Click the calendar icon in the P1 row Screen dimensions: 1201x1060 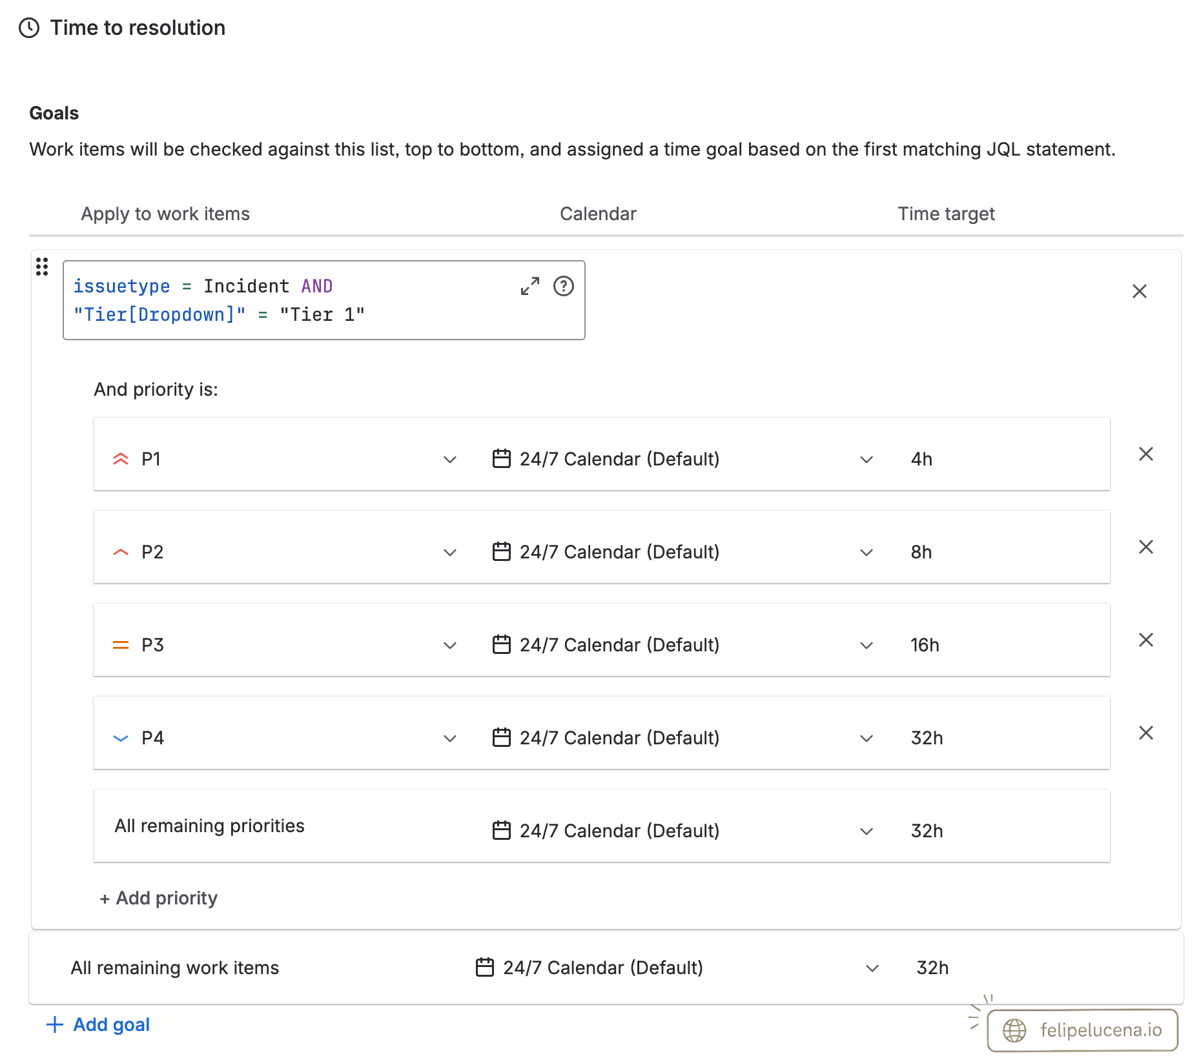coord(502,458)
